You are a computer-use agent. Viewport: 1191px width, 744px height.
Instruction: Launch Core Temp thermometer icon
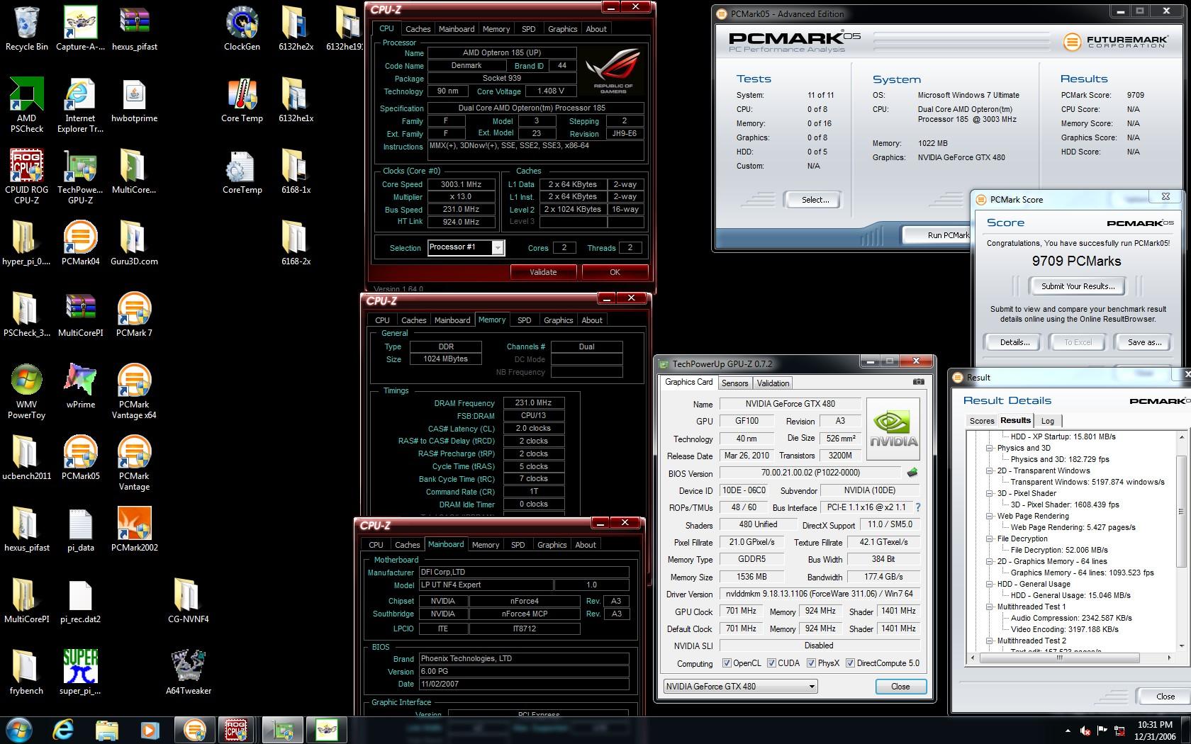(242, 100)
